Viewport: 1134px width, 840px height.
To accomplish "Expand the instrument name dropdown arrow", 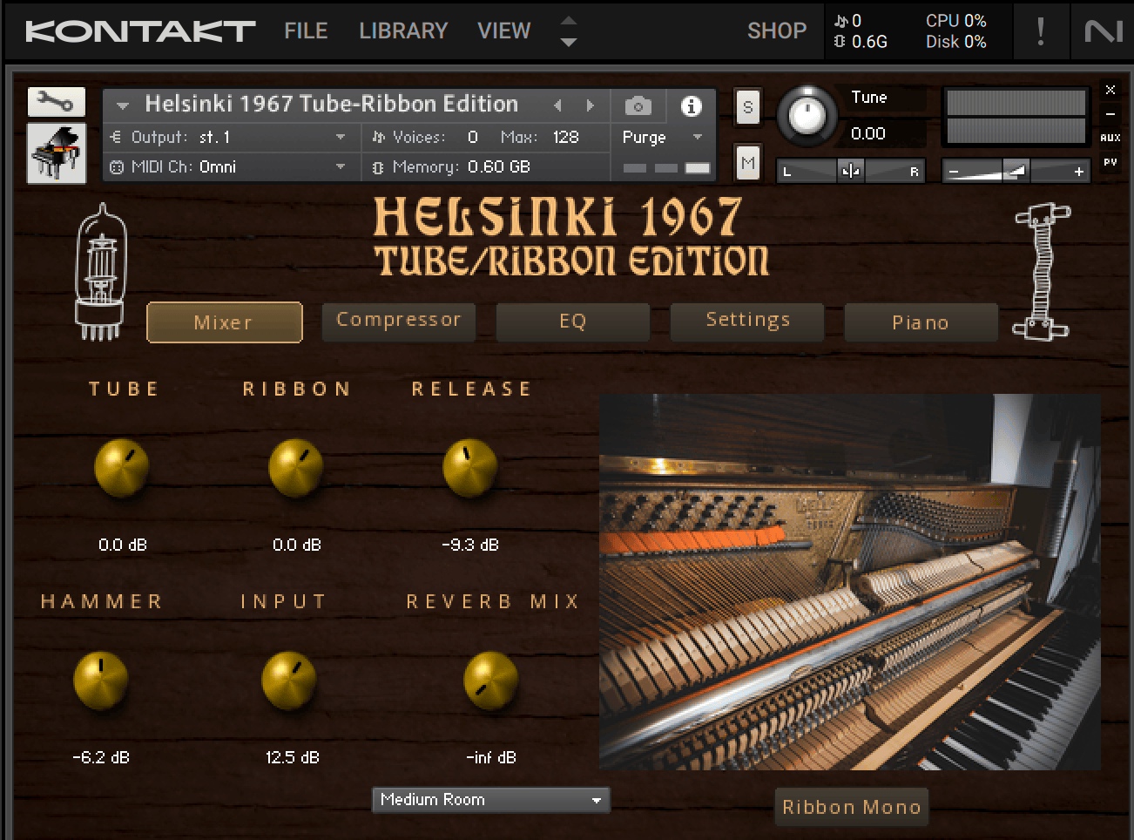I will (123, 106).
